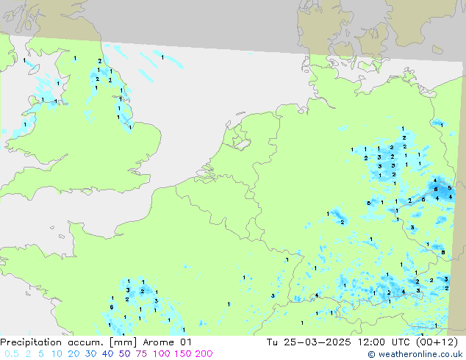Click the weatheronline.co.uk copyright text

click(x=415, y=354)
